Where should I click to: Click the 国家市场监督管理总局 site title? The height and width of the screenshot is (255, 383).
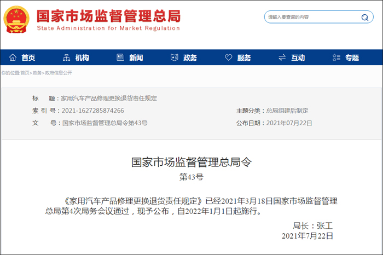109,16
